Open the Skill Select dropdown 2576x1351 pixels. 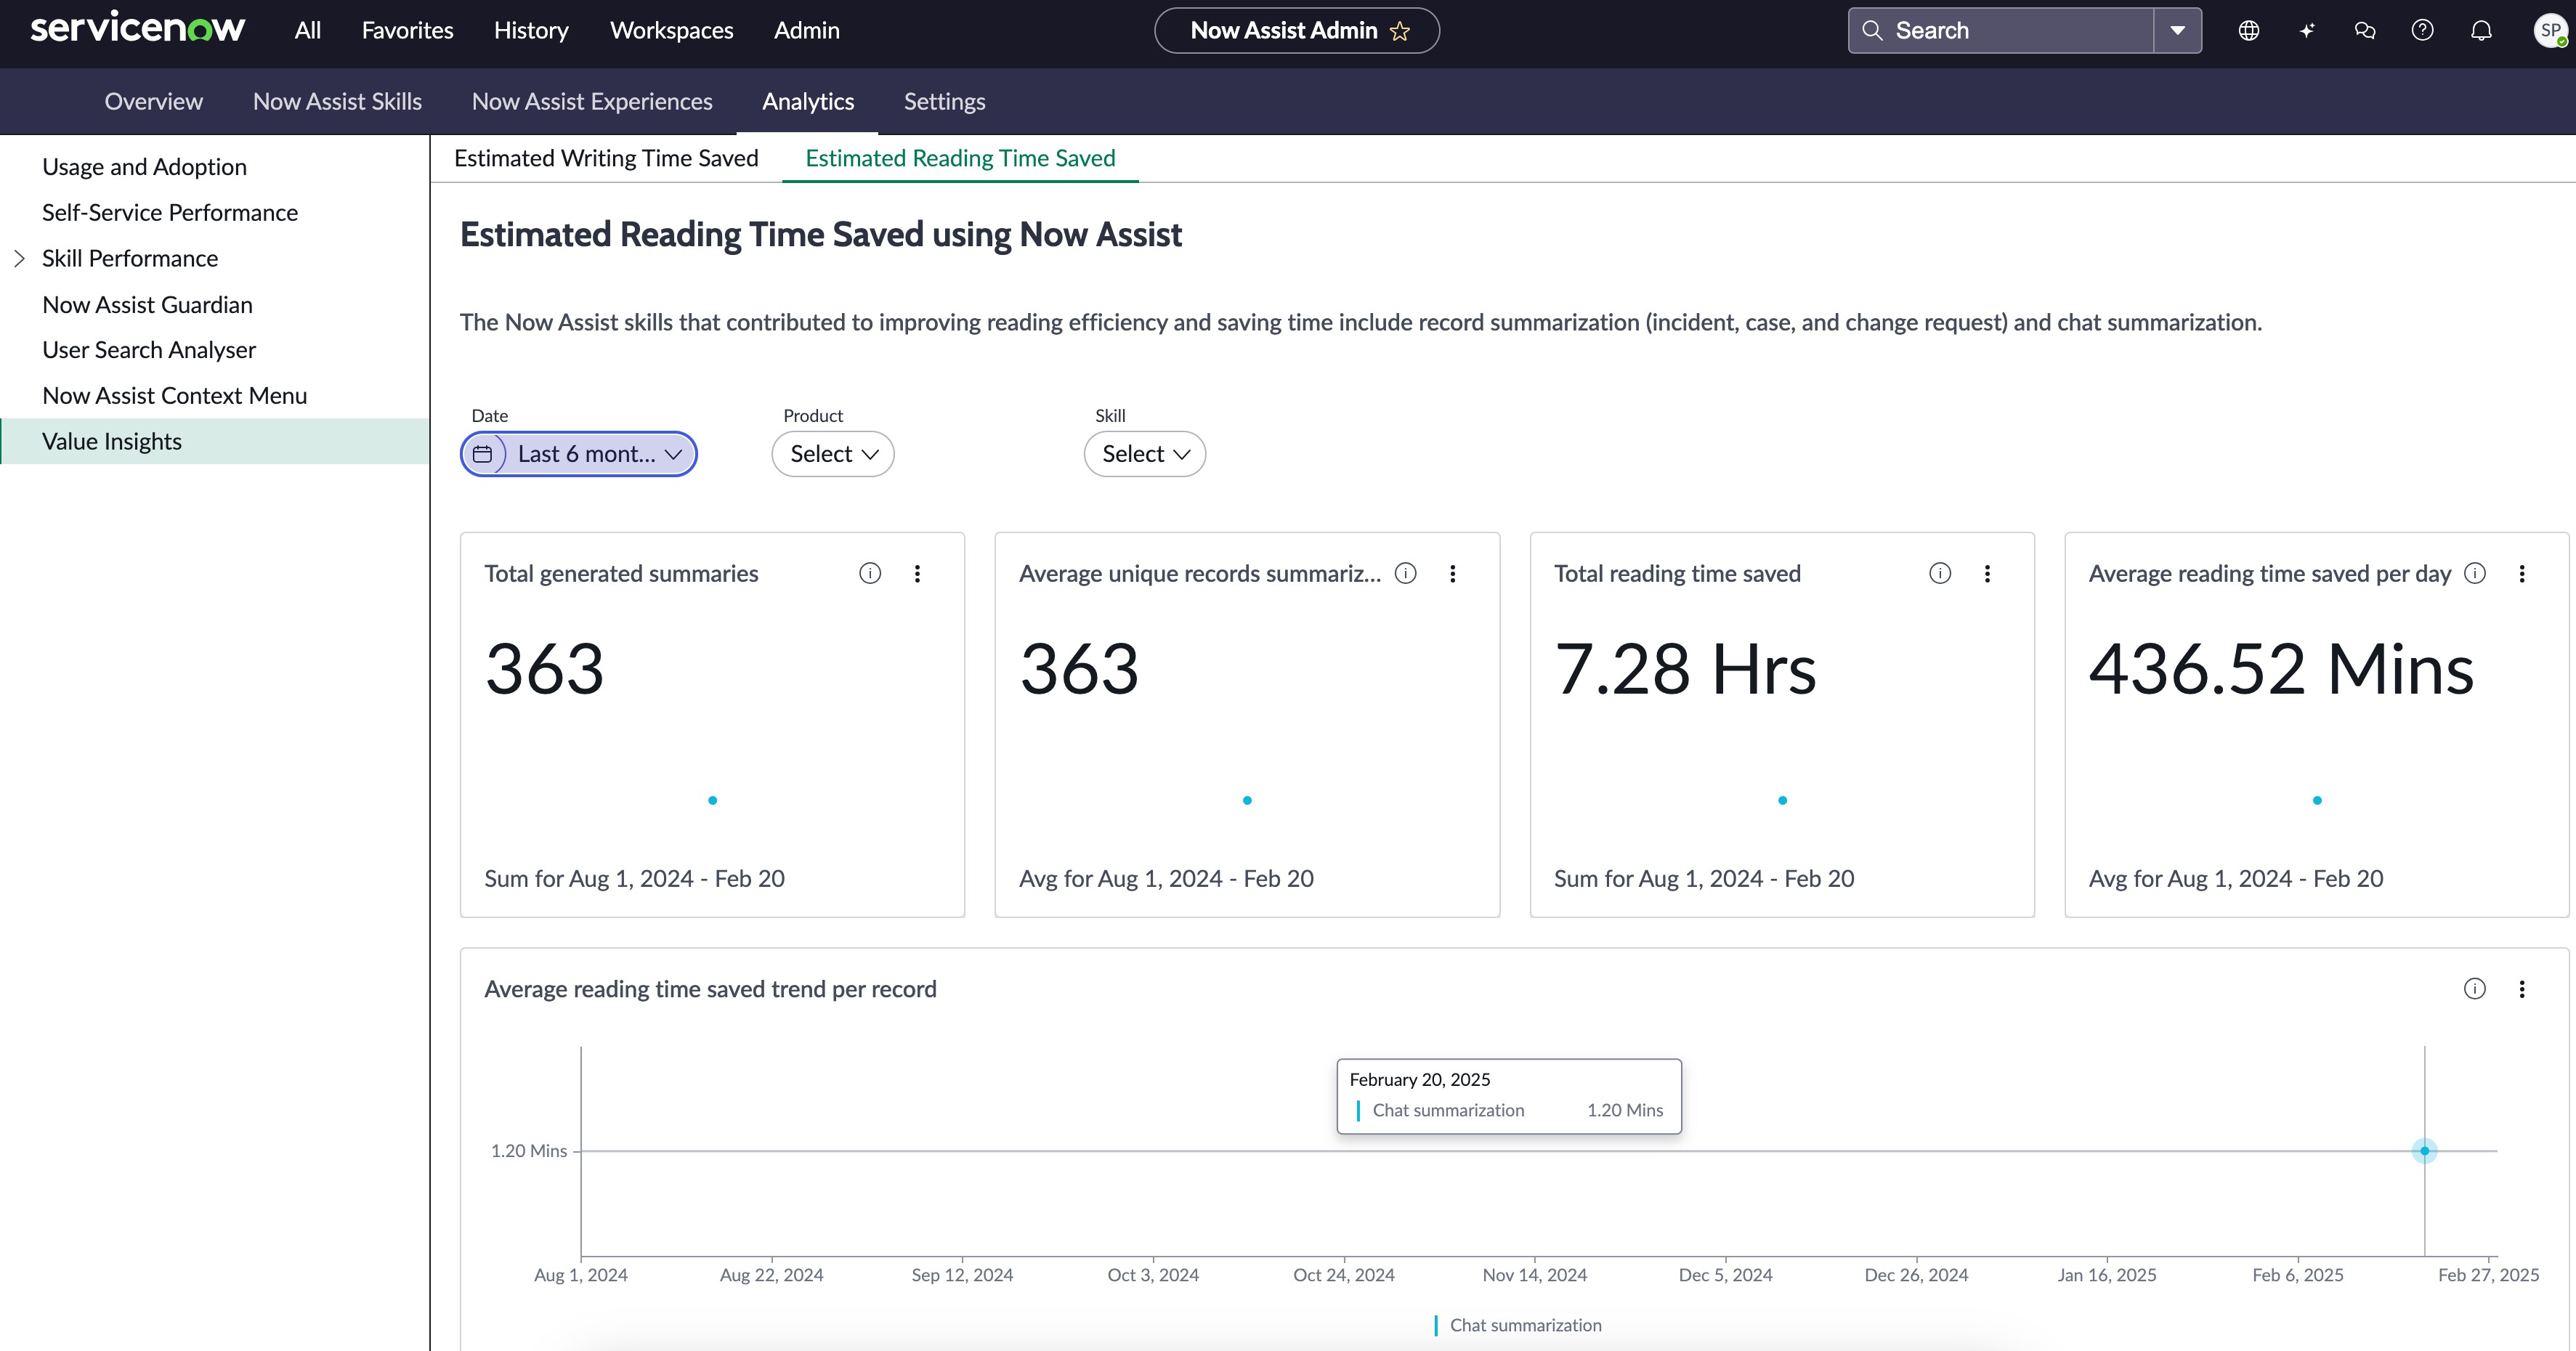click(1144, 454)
